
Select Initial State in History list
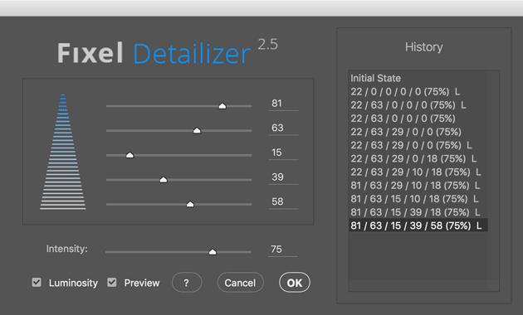click(418, 78)
